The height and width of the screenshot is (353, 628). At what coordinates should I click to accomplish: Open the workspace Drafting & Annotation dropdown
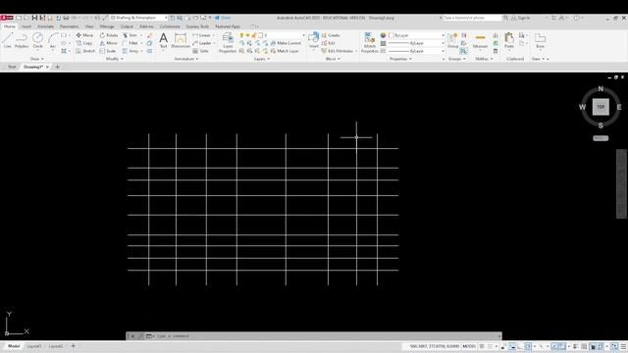tap(138, 18)
